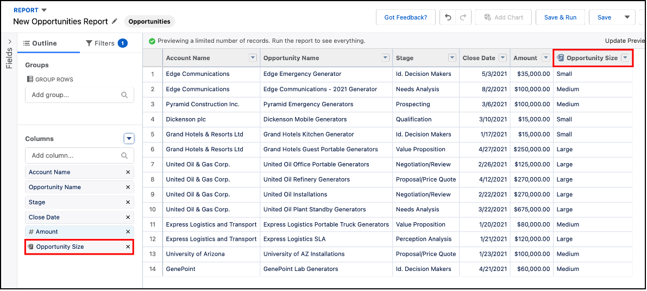Click the pencil icon to rename report
This screenshot has width=647, height=291.
[114, 22]
